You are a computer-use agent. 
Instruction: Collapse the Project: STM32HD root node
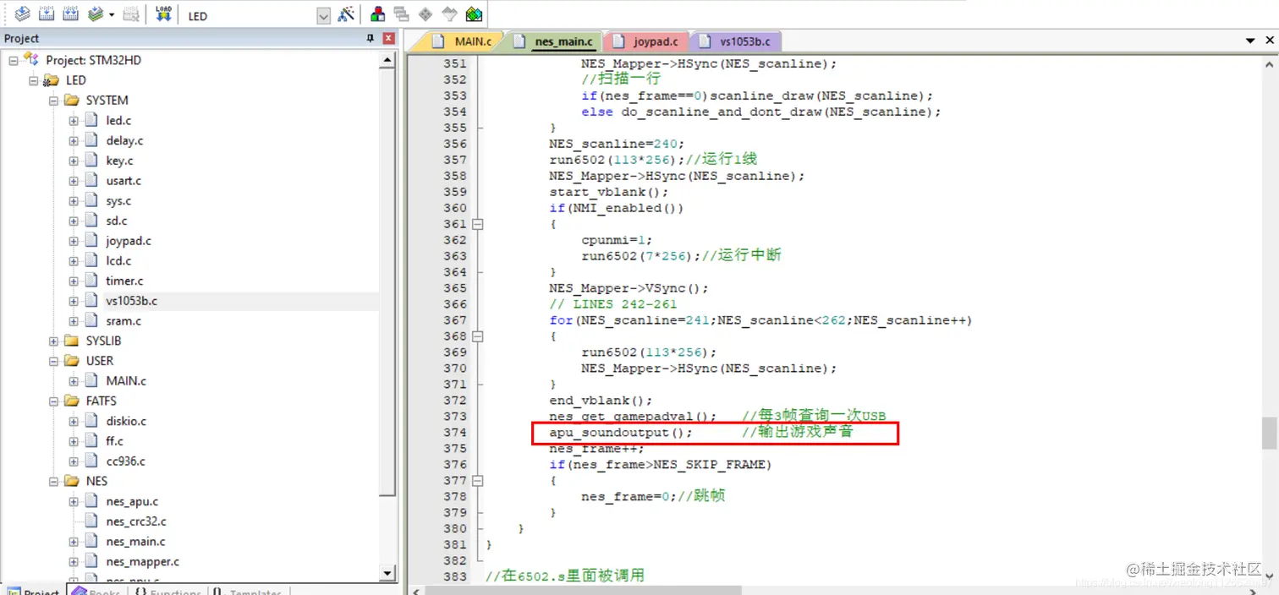click(x=13, y=60)
